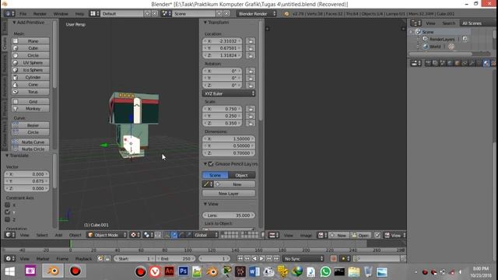The image size is (498, 280).
Task: Add a Plane mesh primitive
Action: point(30,41)
